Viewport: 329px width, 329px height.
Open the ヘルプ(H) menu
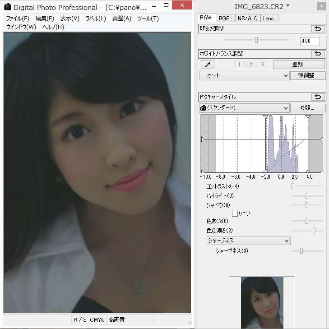coord(53,27)
